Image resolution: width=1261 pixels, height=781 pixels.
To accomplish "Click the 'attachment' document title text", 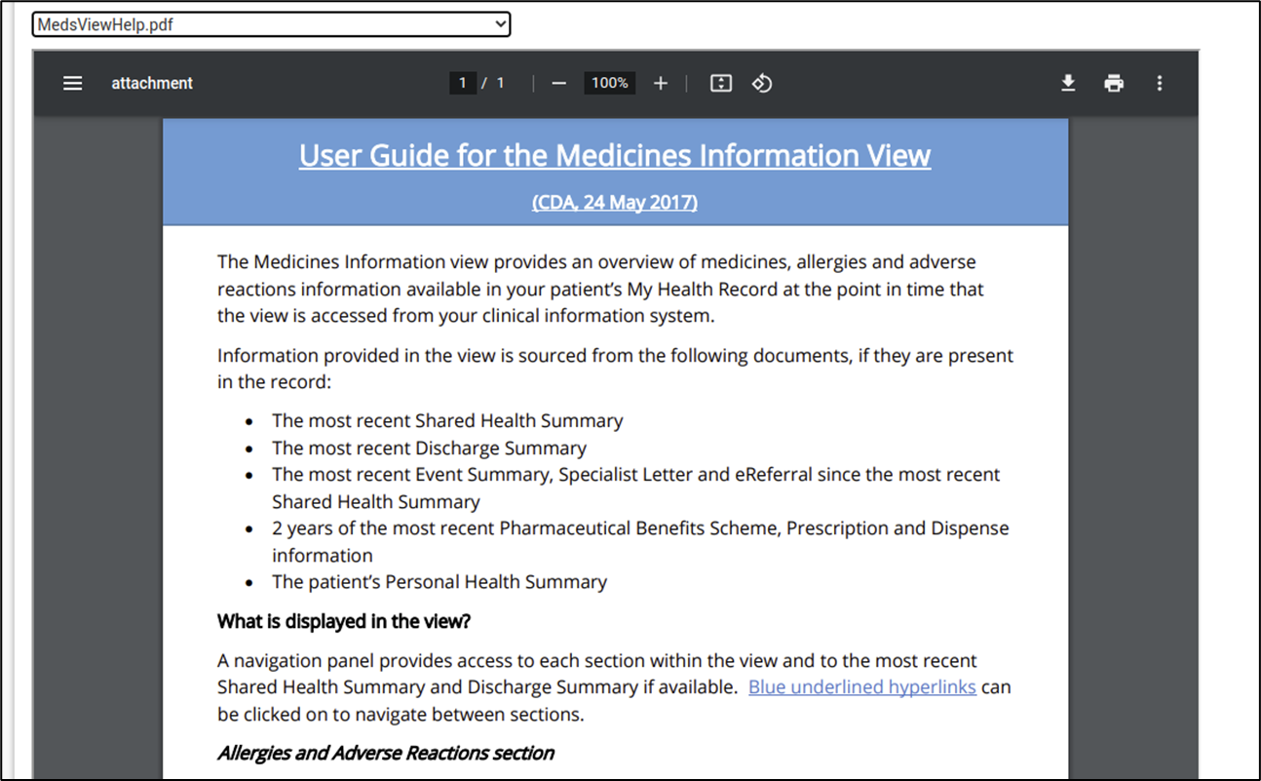I will [x=152, y=84].
